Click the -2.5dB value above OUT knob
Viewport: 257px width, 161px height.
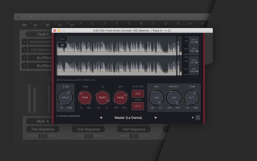pyautogui.click(x=191, y=87)
